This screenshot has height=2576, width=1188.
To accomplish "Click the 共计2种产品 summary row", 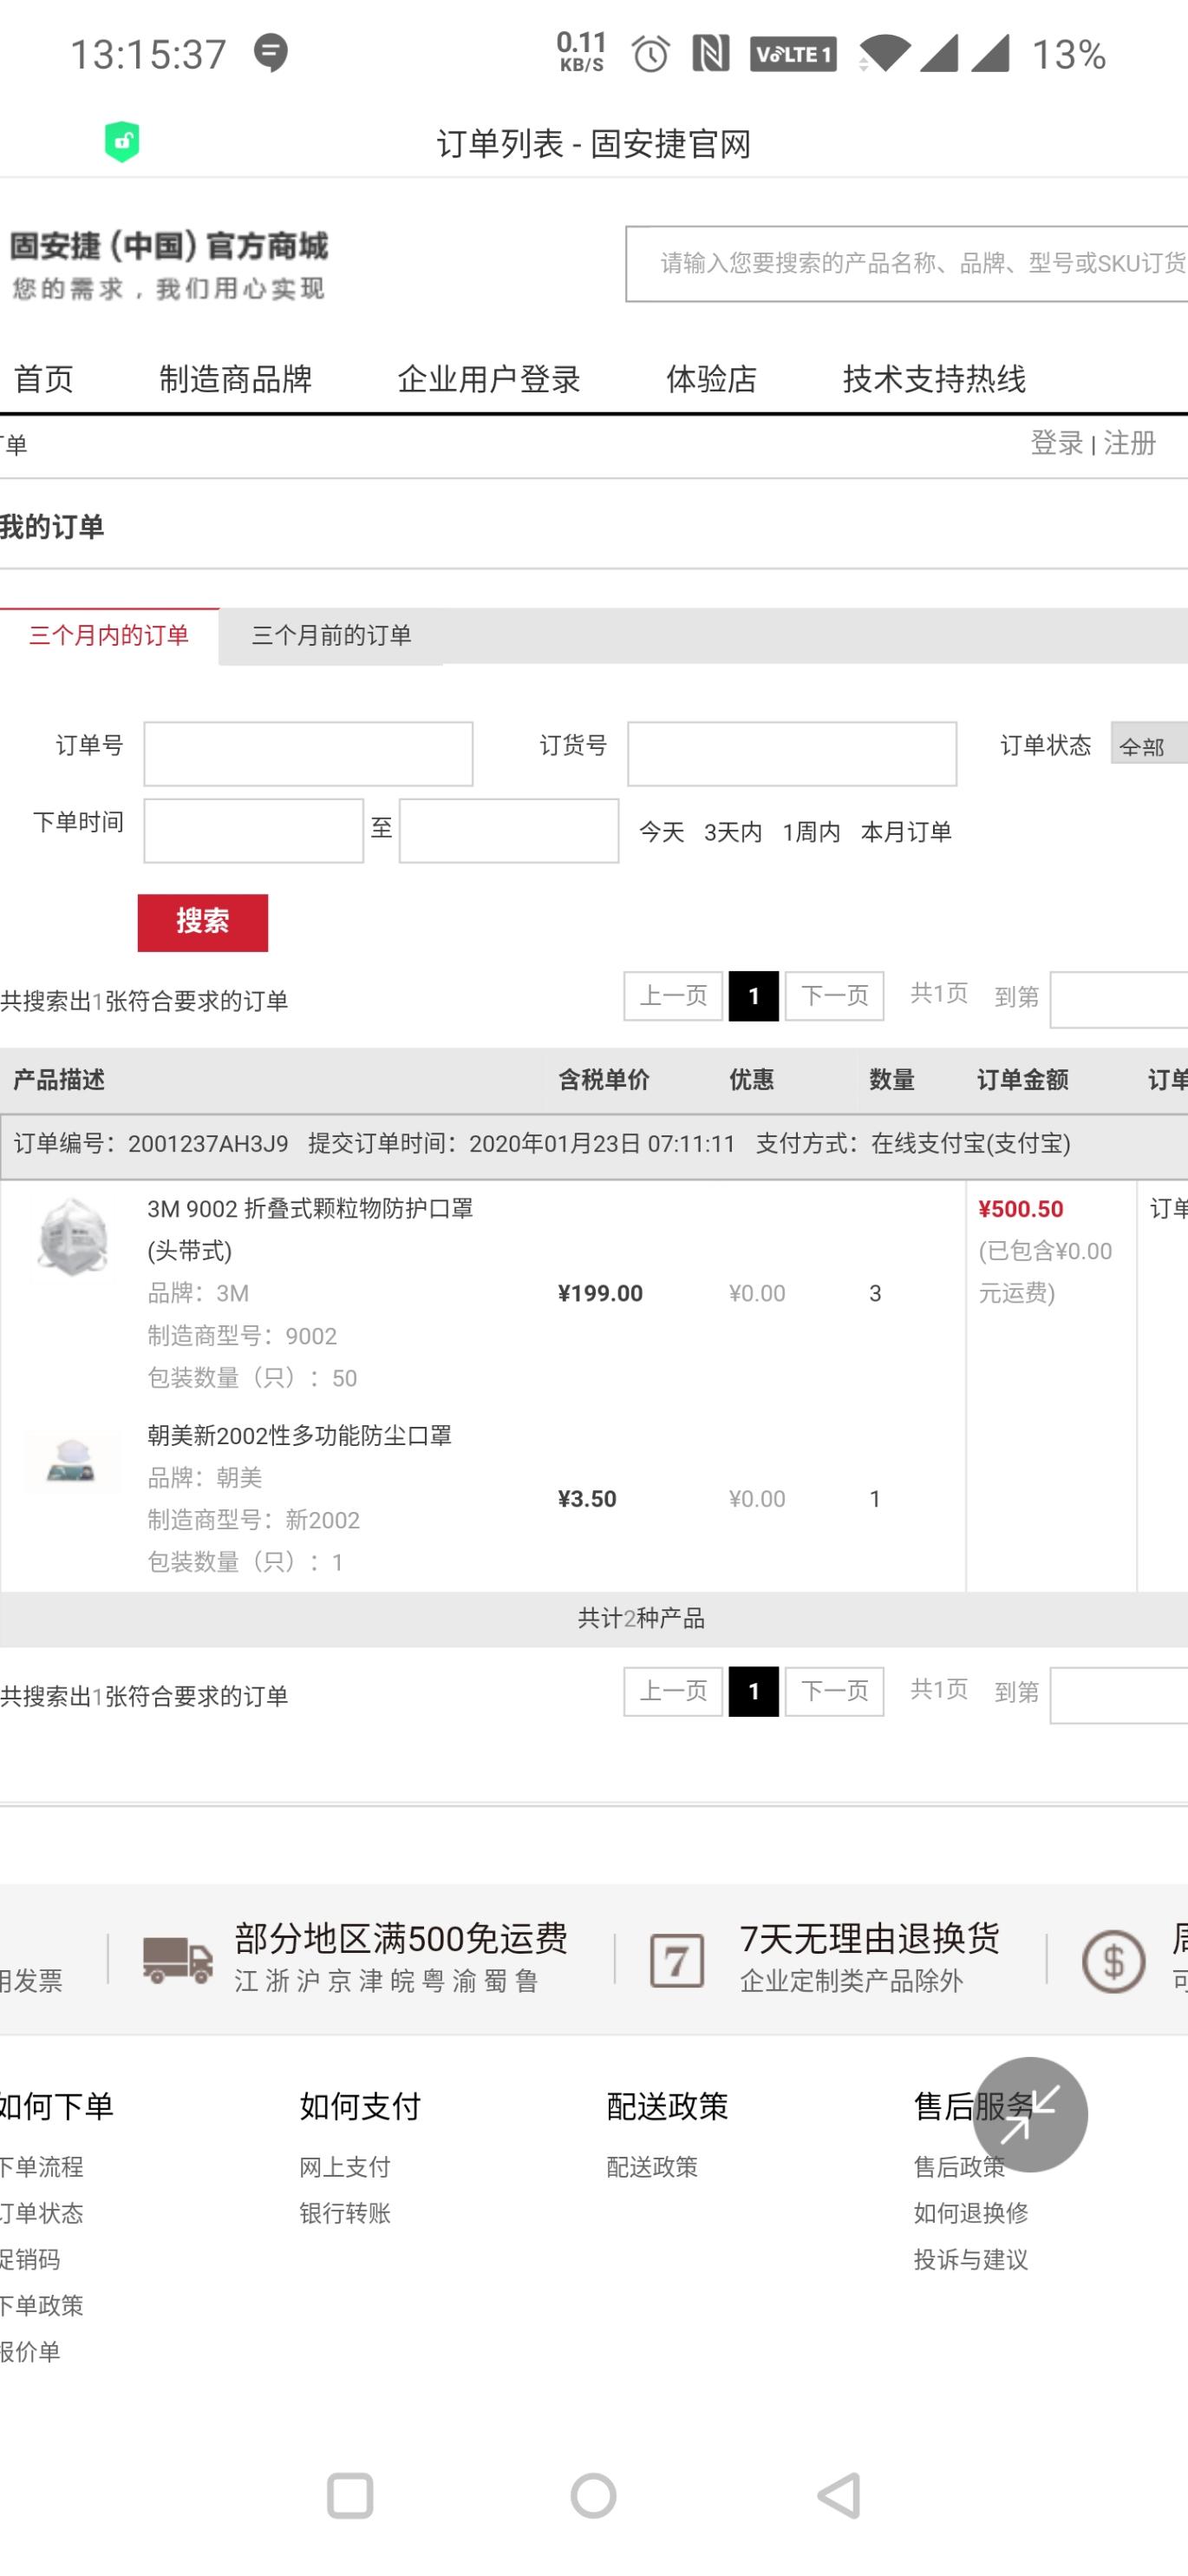I will click(593, 1618).
